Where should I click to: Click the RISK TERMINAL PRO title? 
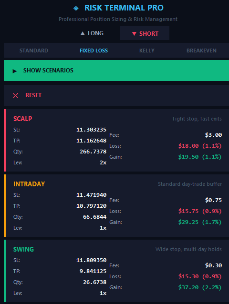tap(124, 8)
